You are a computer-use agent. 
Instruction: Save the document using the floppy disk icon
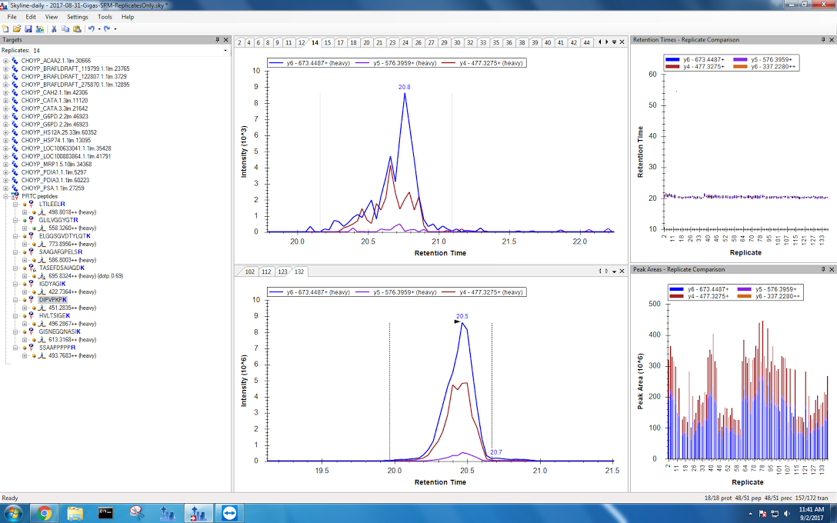[x=28, y=28]
